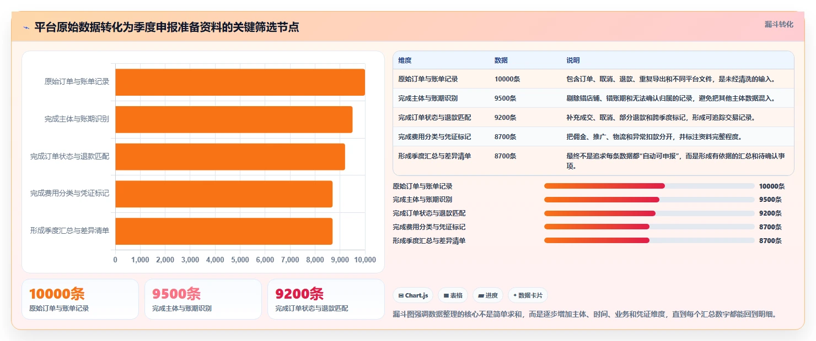This screenshot has height=341, width=816.
Task: Click the 9500条 value beside the progress bars
Action: [770, 200]
